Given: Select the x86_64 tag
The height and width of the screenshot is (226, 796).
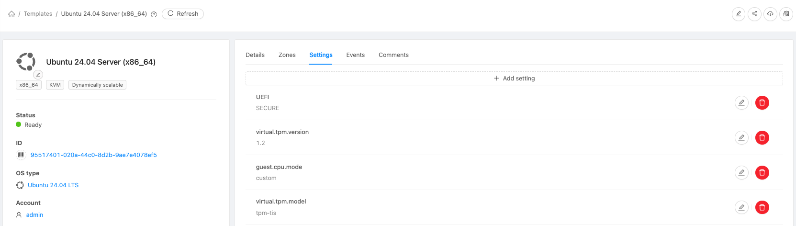Looking at the screenshot, I should click(x=29, y=85).
